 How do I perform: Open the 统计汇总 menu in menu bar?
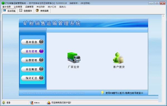[x=52, y=7]
